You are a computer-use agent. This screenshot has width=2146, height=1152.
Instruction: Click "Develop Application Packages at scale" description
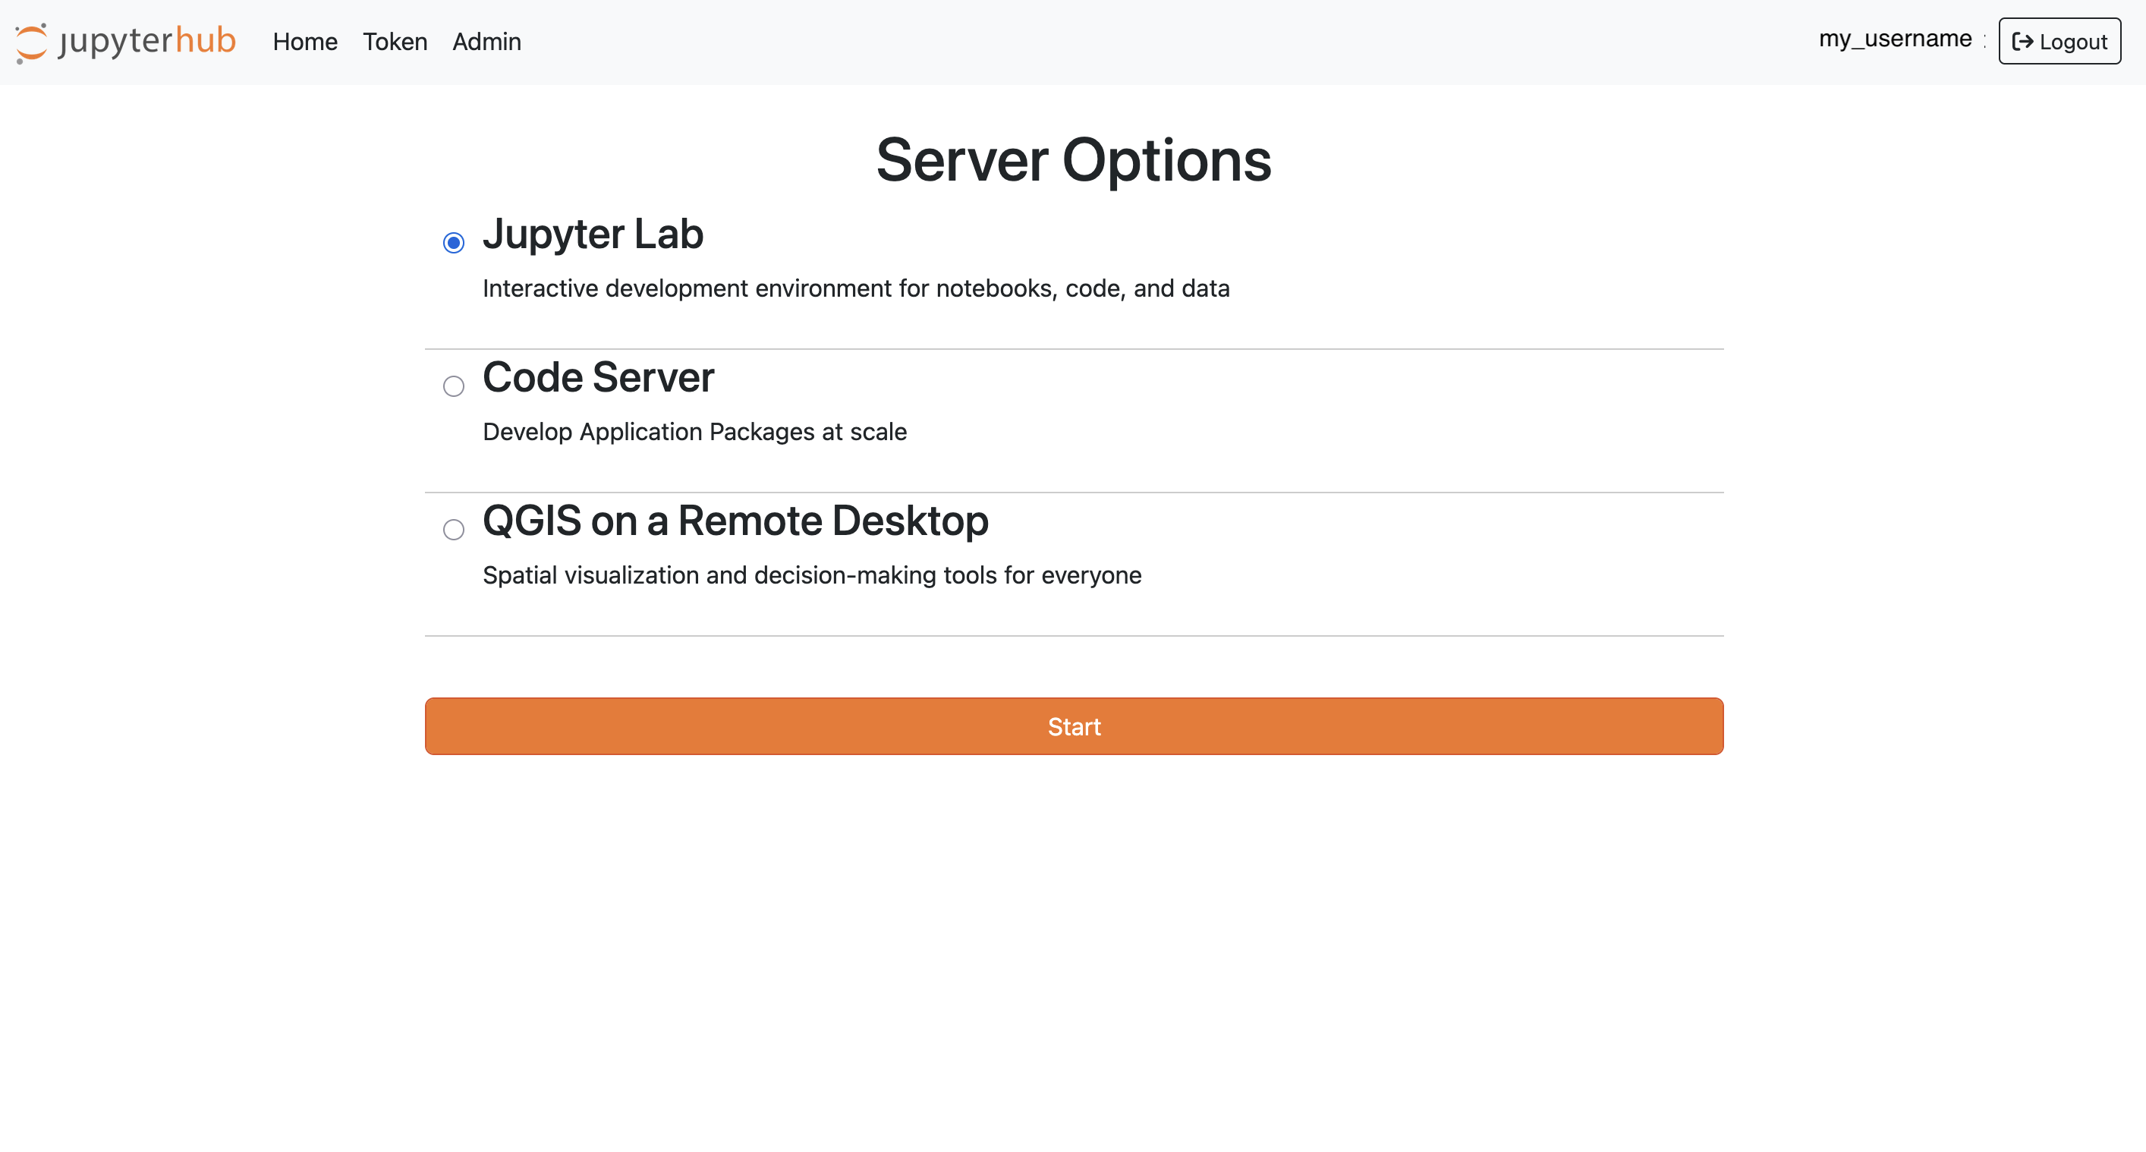coord(695,432)
